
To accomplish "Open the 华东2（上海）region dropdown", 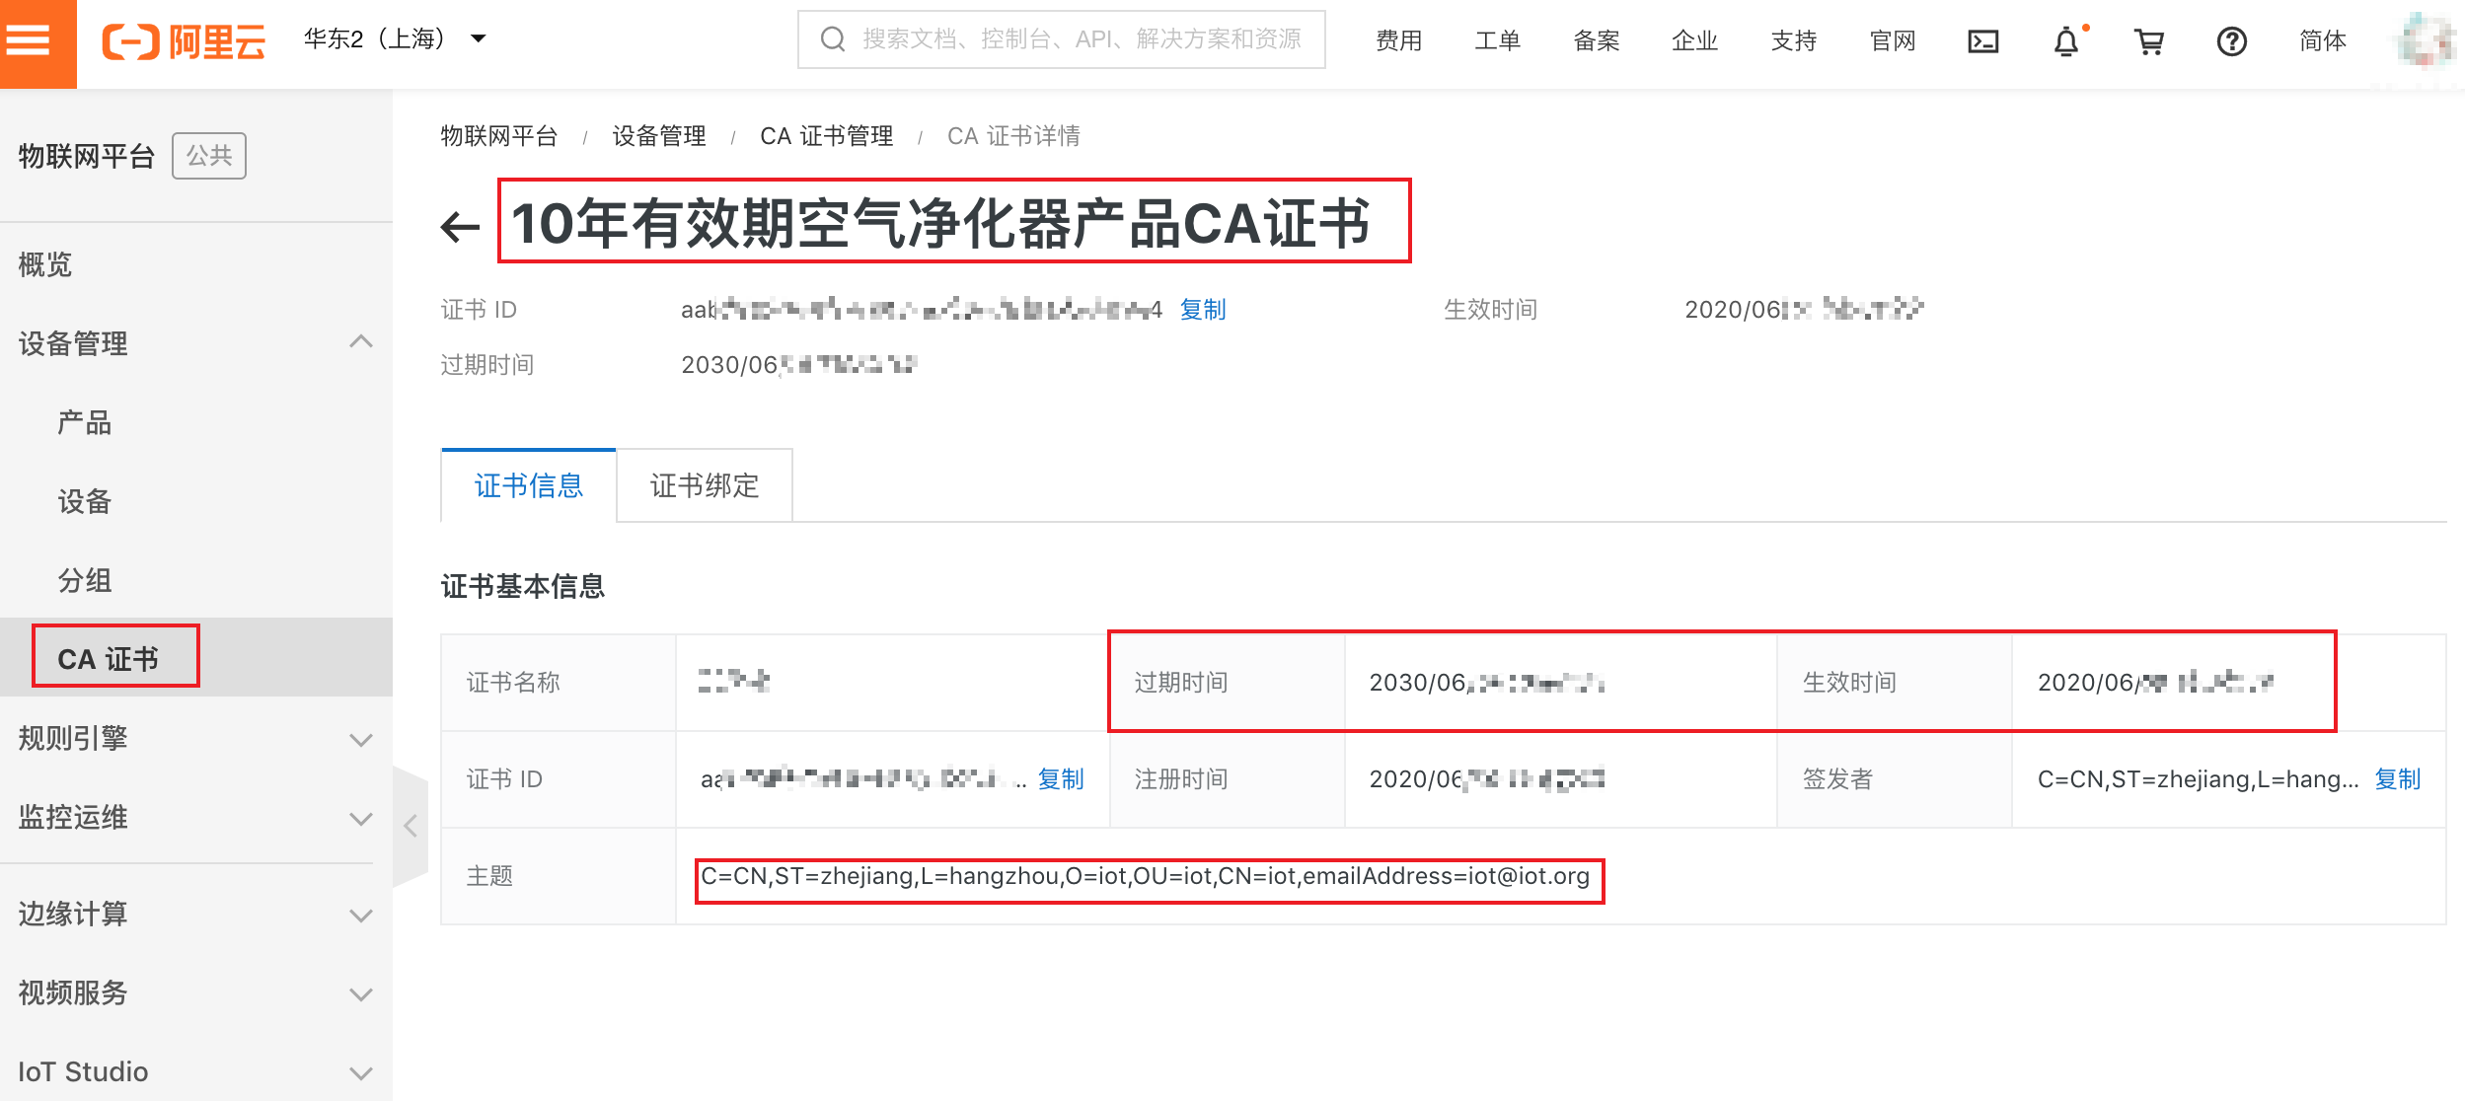I will [x=395, y=39].
